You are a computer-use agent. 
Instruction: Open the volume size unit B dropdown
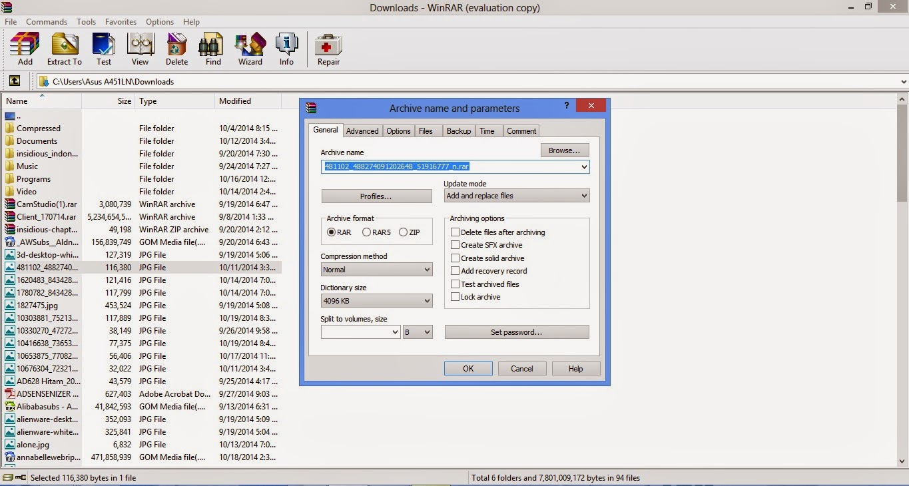(x=418, y=332)
